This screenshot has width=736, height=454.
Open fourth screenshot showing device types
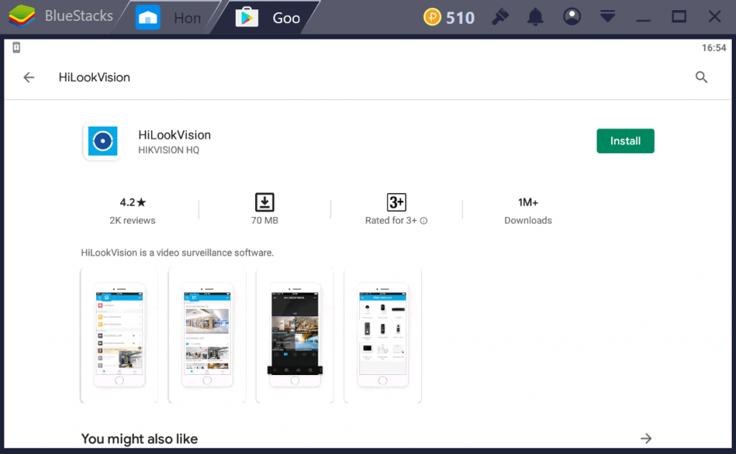(382, 335)
